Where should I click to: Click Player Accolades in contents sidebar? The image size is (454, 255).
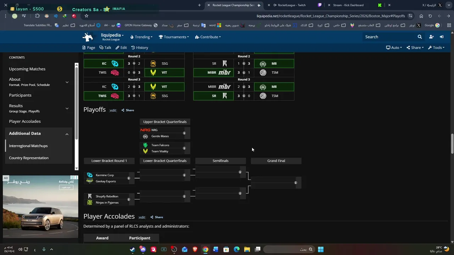(25, 121)
